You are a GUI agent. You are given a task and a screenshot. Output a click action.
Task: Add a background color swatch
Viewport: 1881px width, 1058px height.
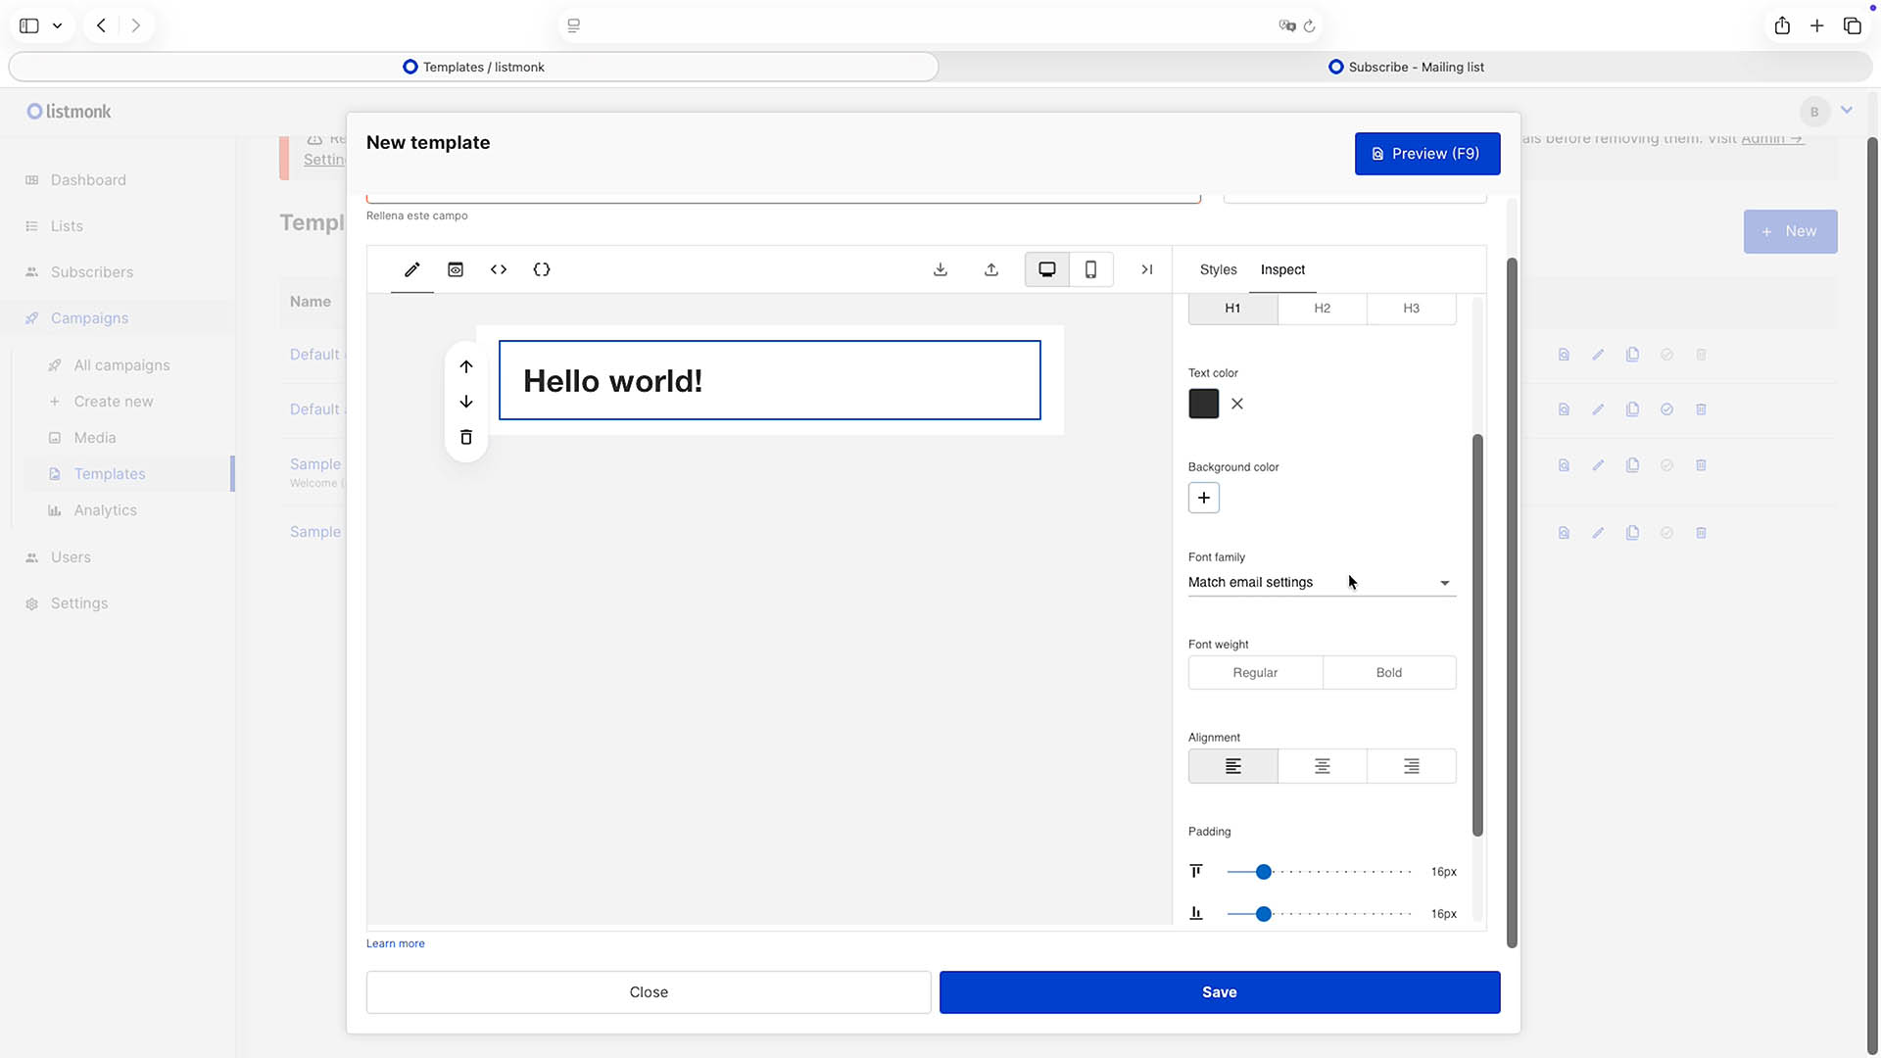coord(1203,498)
